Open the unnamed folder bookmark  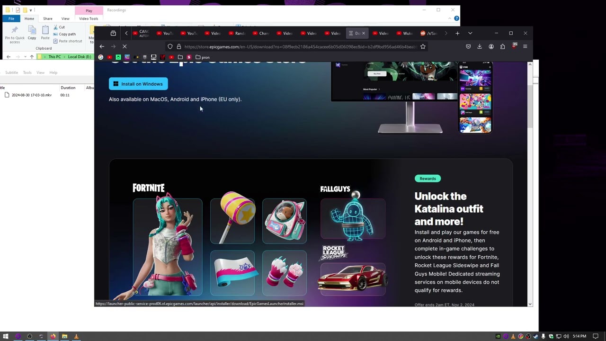pos(180,57)
